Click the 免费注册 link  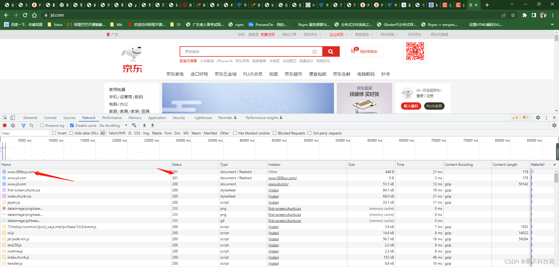coord(268,34)
